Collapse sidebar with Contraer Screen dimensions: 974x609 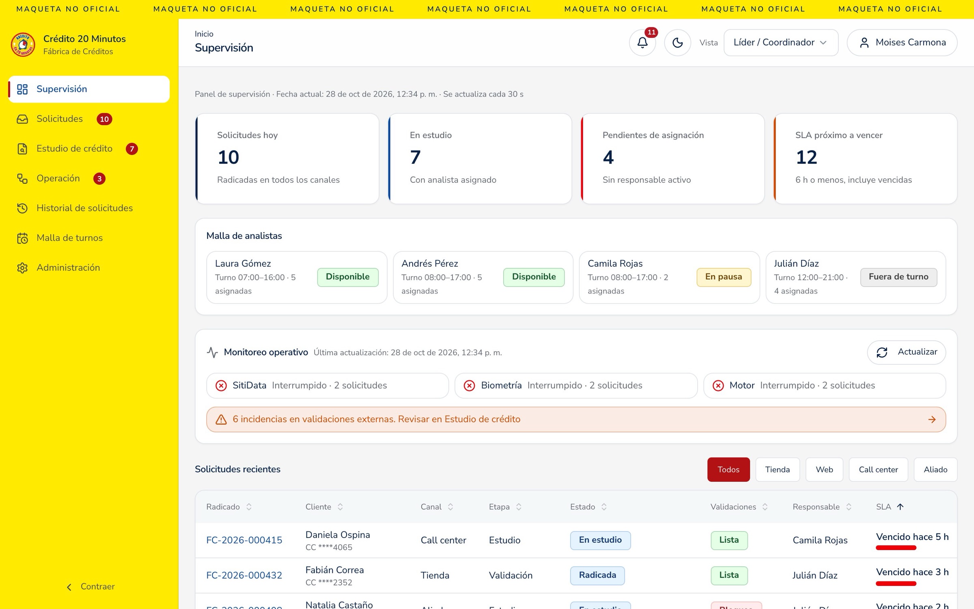(90, 586)
